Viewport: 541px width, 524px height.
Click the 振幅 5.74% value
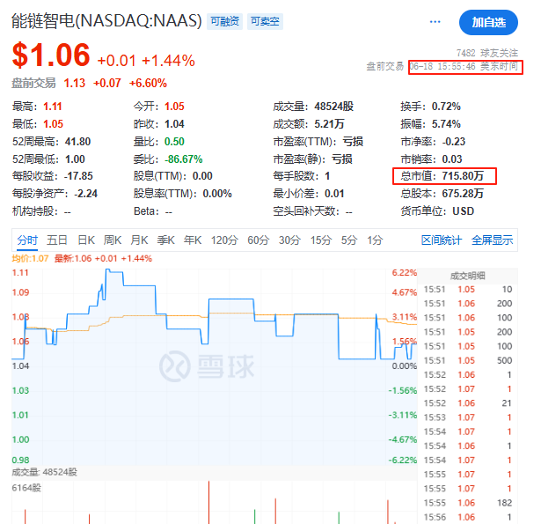click(446, 123)
